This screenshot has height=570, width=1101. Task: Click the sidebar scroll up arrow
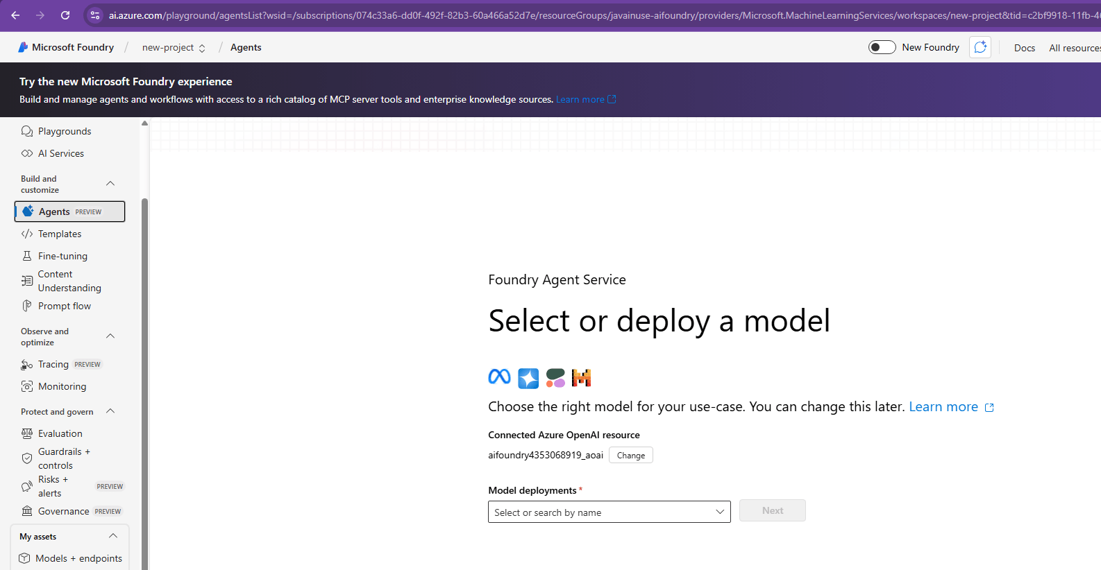click(144, 123)
